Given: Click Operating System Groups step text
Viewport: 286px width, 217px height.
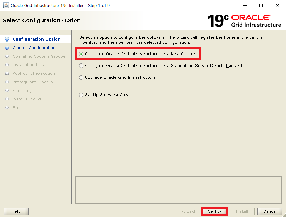Looking at the screenshot, I should [x=39, y=56].
